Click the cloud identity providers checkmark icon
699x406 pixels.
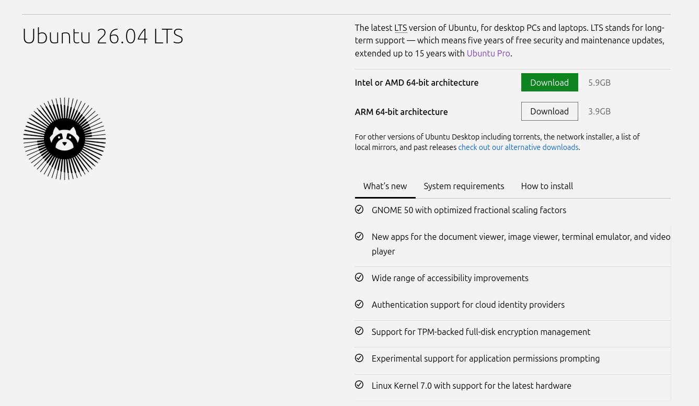click(x=359, y=304)
